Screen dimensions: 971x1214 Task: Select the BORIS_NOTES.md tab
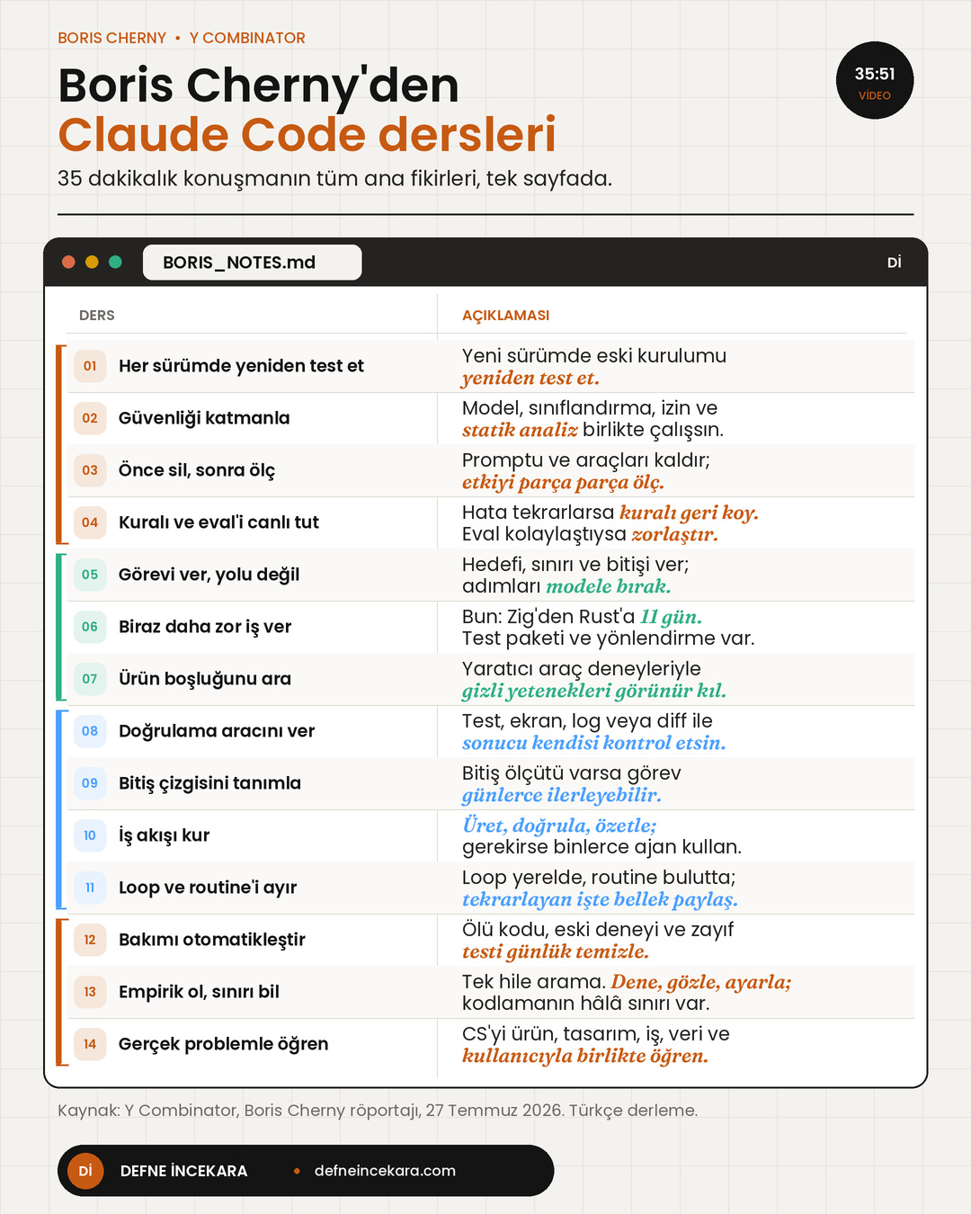coord(252,263)
